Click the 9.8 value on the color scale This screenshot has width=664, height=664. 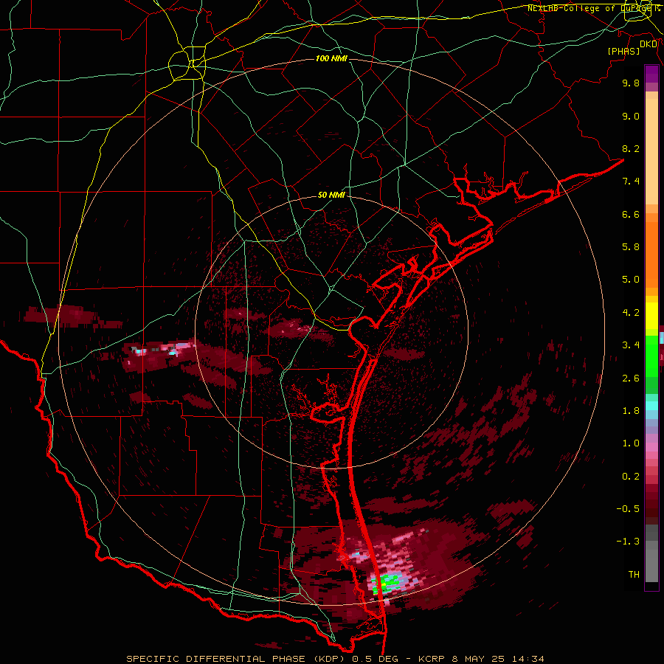point(631,83)
